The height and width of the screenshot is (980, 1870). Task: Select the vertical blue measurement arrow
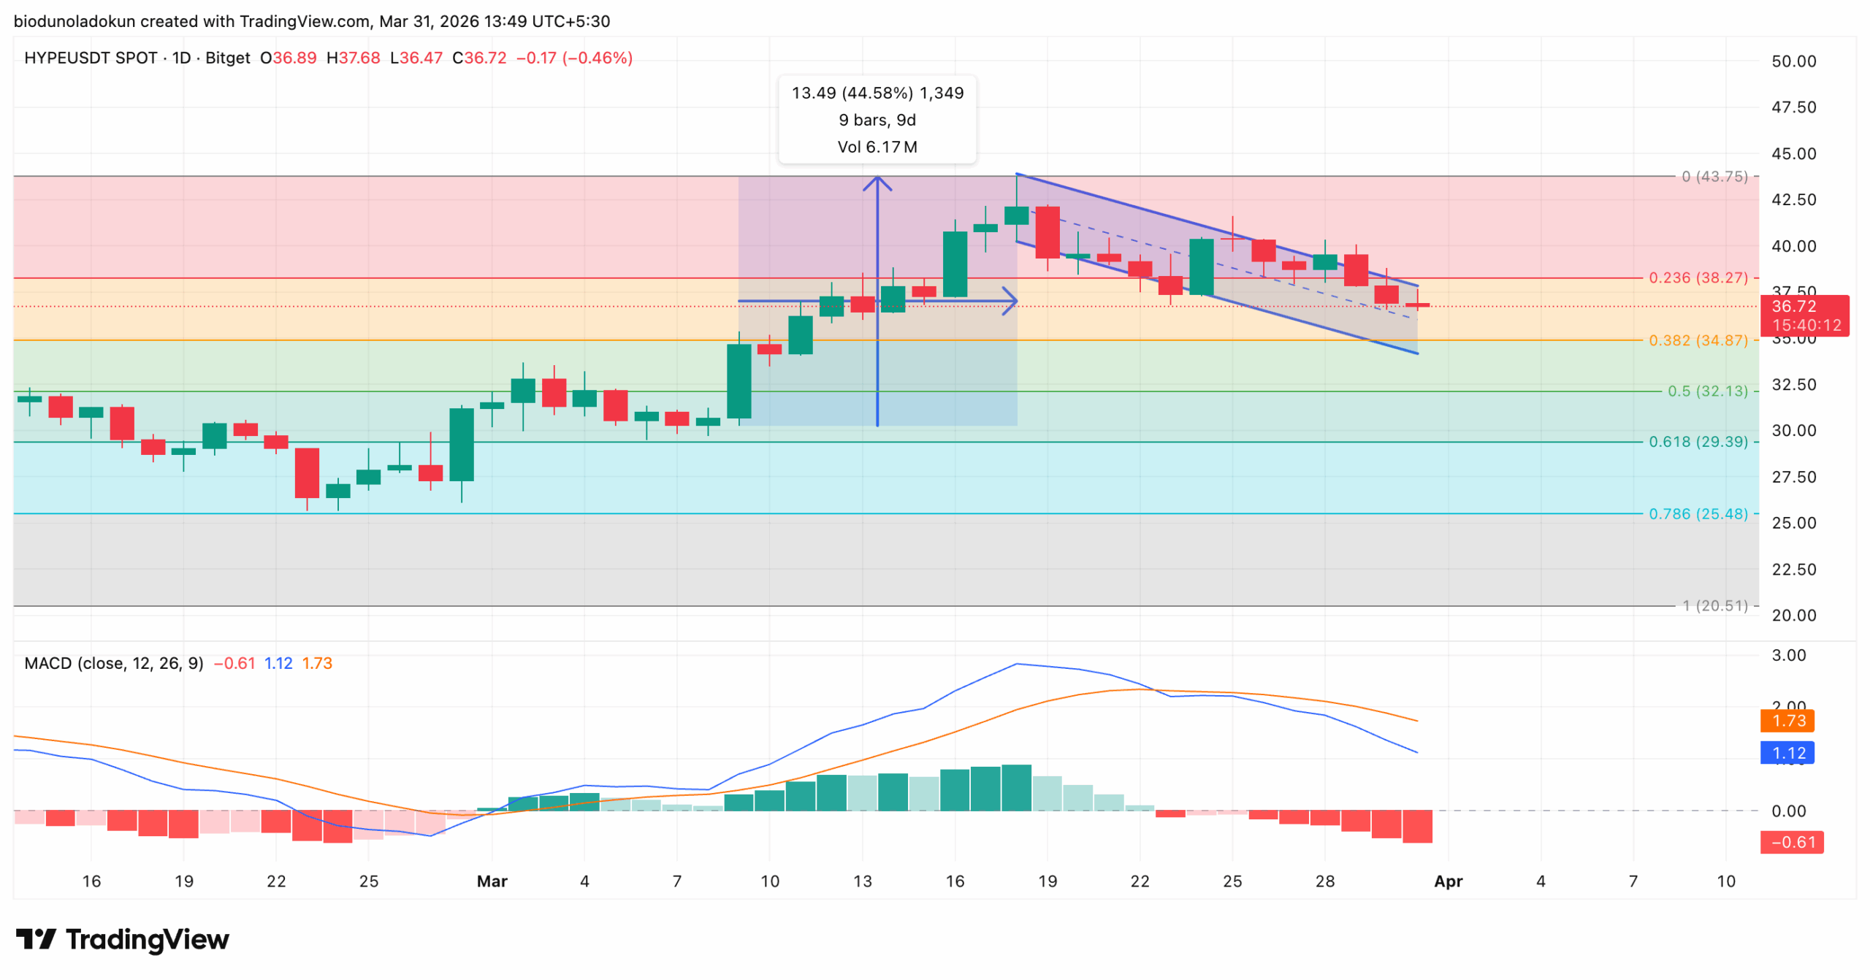tap(877, 301)
